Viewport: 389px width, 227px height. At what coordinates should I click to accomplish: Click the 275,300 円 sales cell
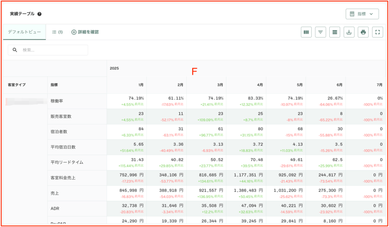(331, 191)
